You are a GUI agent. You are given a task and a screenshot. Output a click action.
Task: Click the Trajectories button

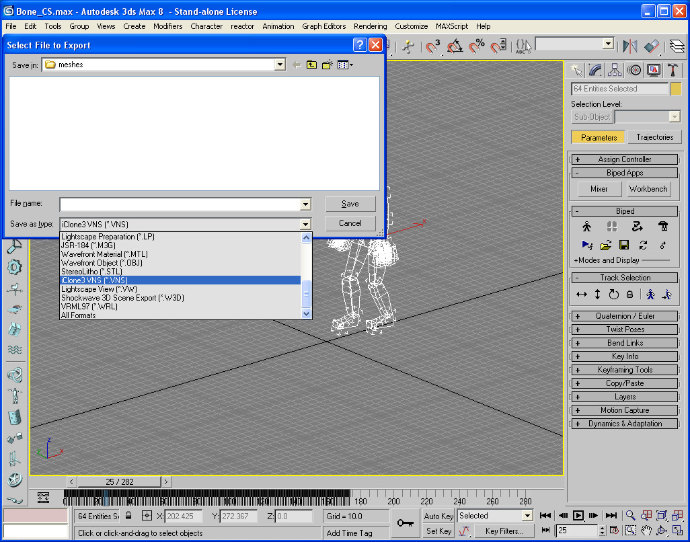coord(654,137)
